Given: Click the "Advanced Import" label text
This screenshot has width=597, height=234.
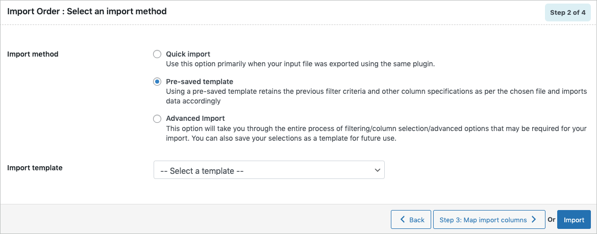Looking at the screenshot, I should pos(195,119).
